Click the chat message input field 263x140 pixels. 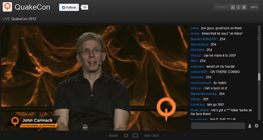click(x=218, y=126)
